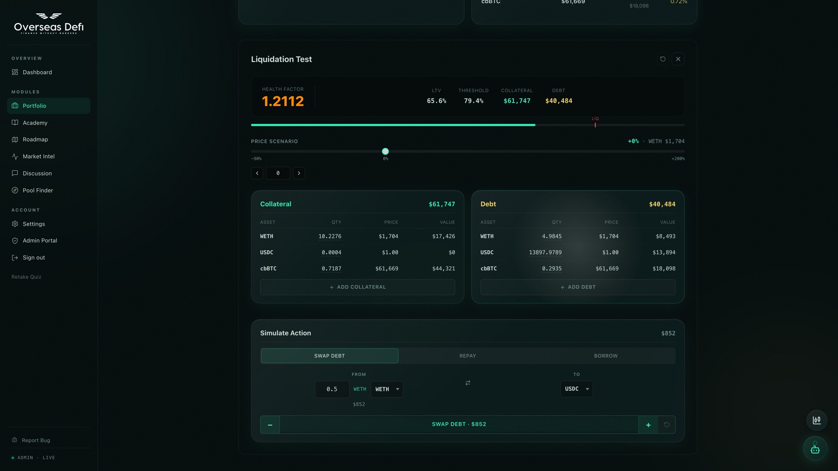Click the price scenario percent input
The image size is (838, 471).
[x=278, y=173]
